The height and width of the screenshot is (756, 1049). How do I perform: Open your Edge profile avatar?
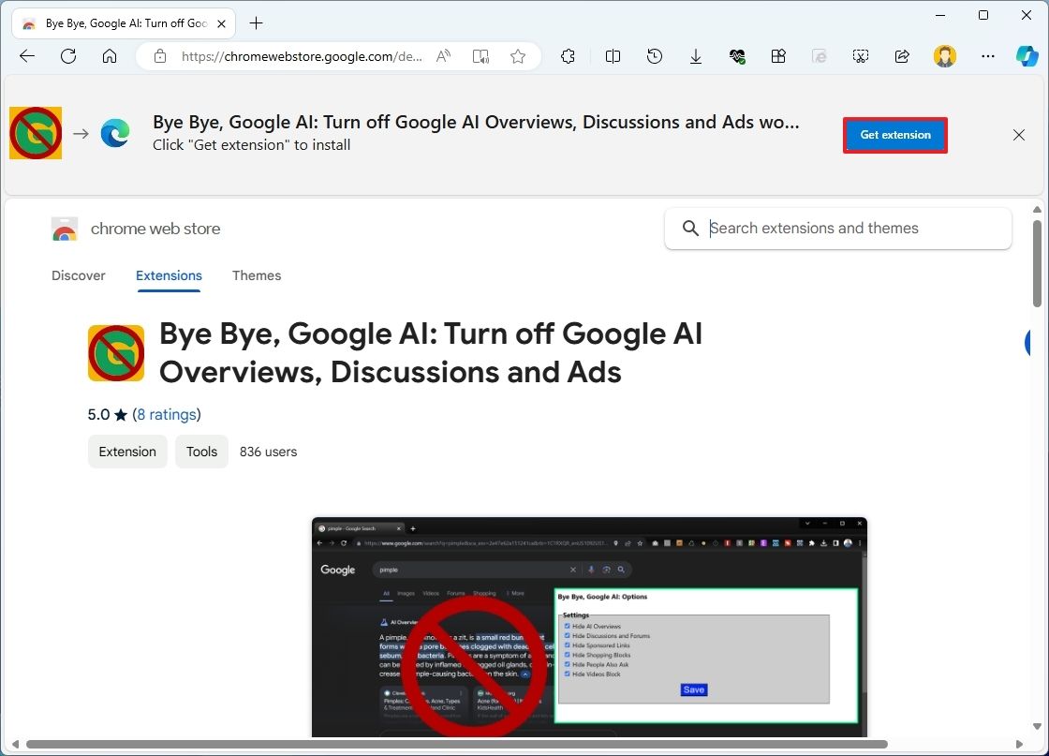[x=945, y=56]
